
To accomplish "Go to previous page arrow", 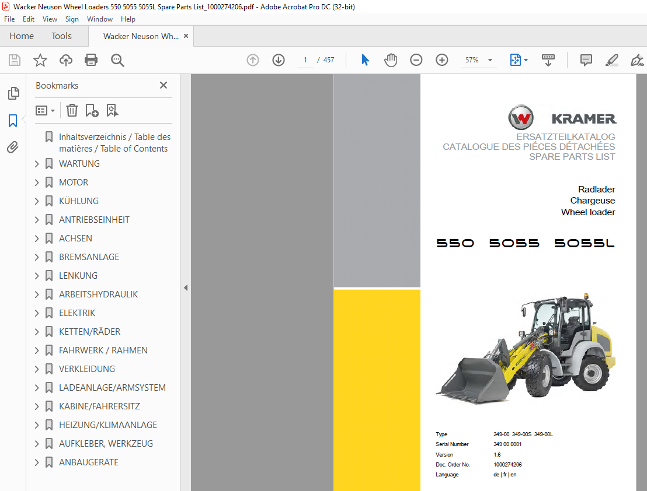I will pos(253,60).
